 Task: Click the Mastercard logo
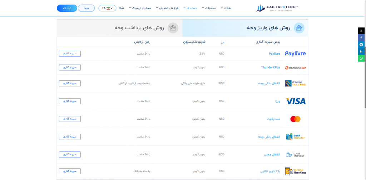295,119
